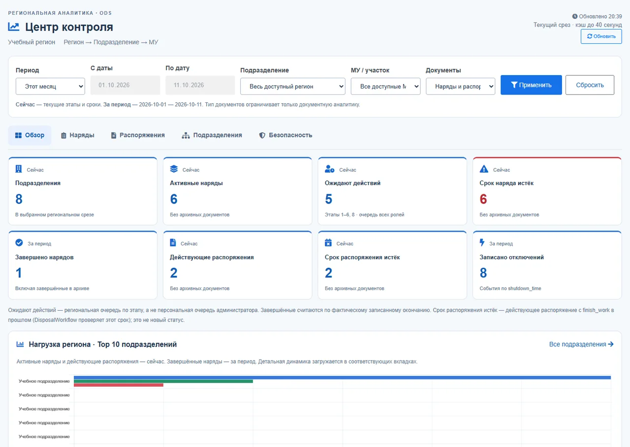The height and width of the screenshot is (447, 630).
Task: Click the value 6 on Активные наряды card
Action: (x=174, y=199)
